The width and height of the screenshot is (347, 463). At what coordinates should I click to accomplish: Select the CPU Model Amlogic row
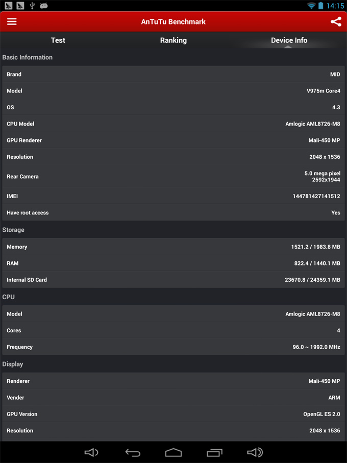click(173, 124)
